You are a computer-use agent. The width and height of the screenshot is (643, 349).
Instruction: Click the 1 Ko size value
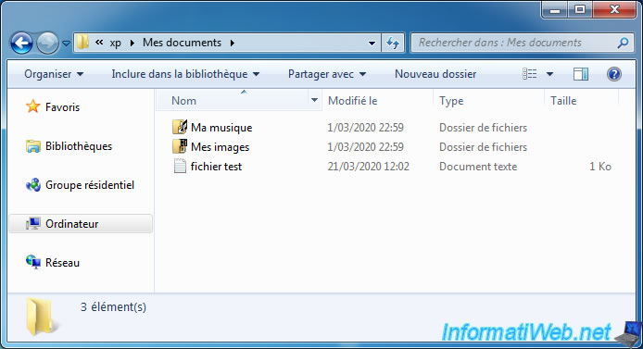tap(600, 167)
